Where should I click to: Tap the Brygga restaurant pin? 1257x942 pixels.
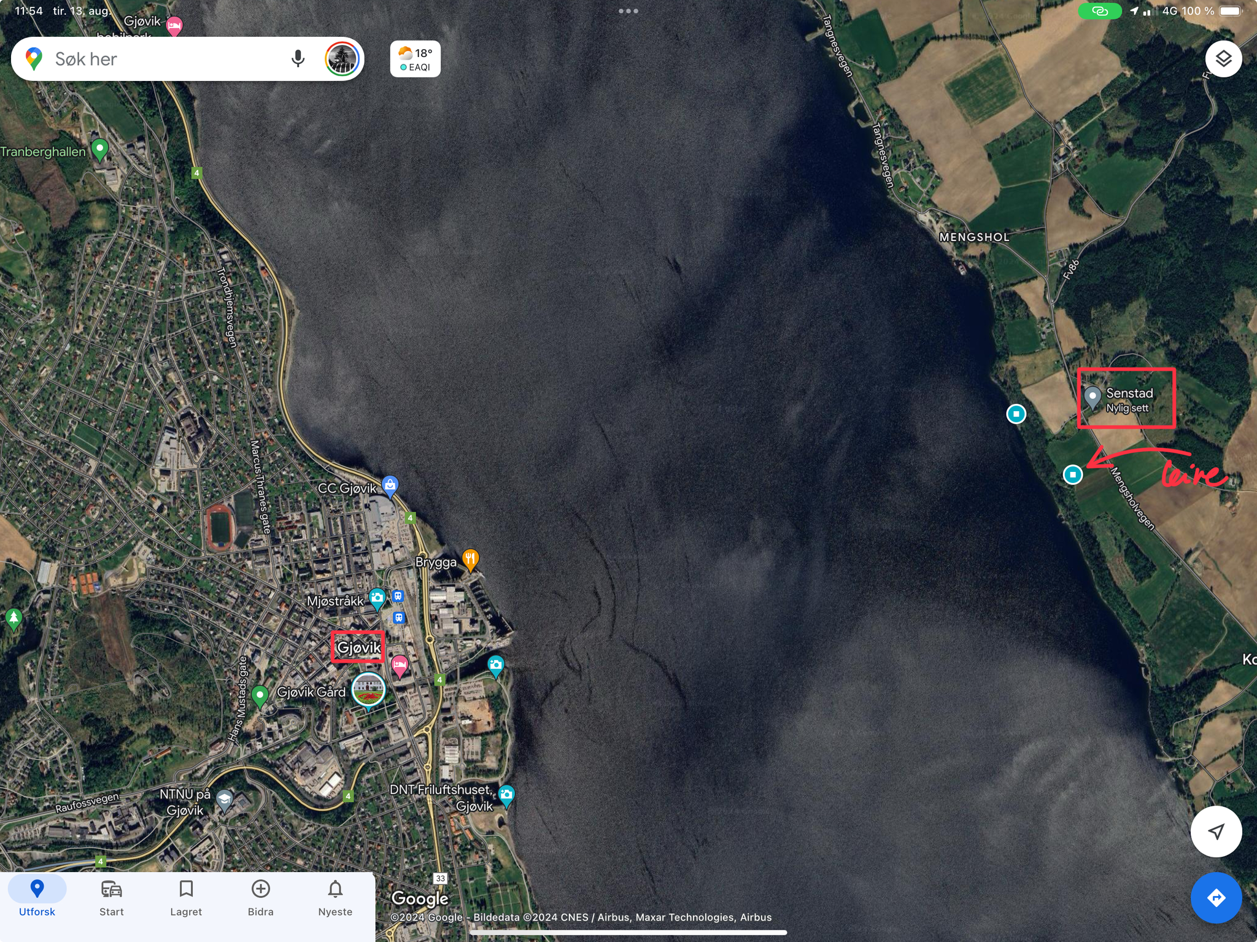(470, 559)
